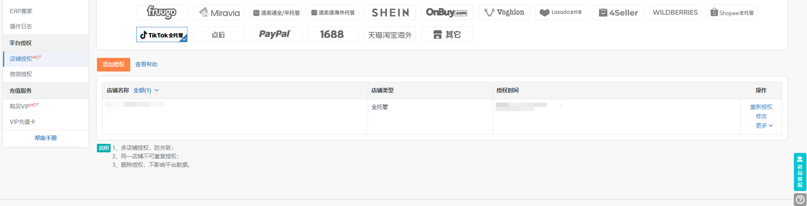Choose the Miravia platform logo

tap(219, 12)
